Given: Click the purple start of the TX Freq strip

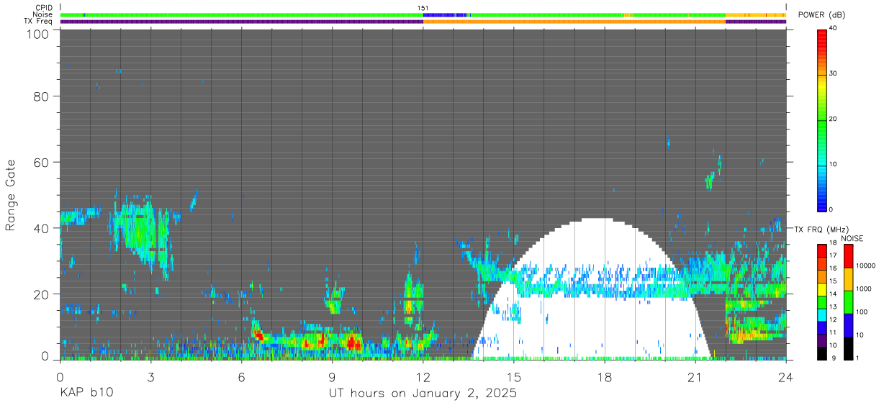Looking at the screenshot, I should [x=241, y=22].
